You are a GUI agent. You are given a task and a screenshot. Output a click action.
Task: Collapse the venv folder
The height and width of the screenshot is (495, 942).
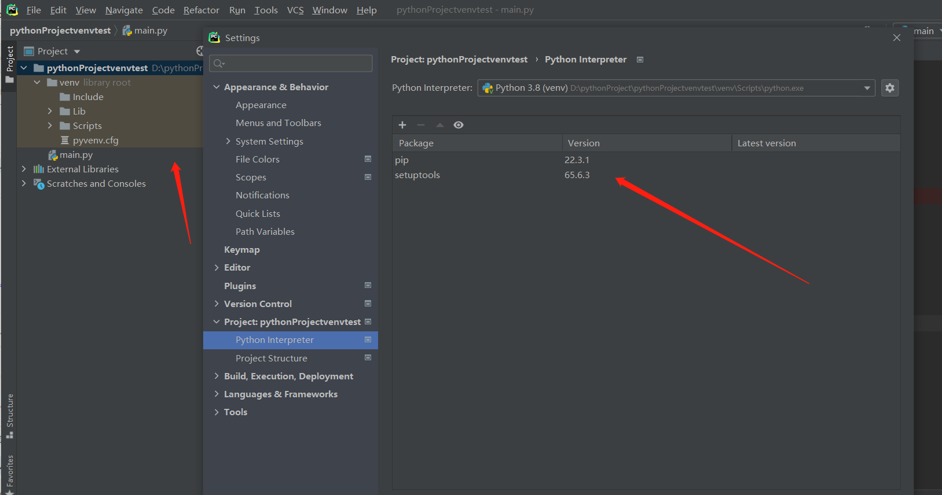tap(37, 83)
